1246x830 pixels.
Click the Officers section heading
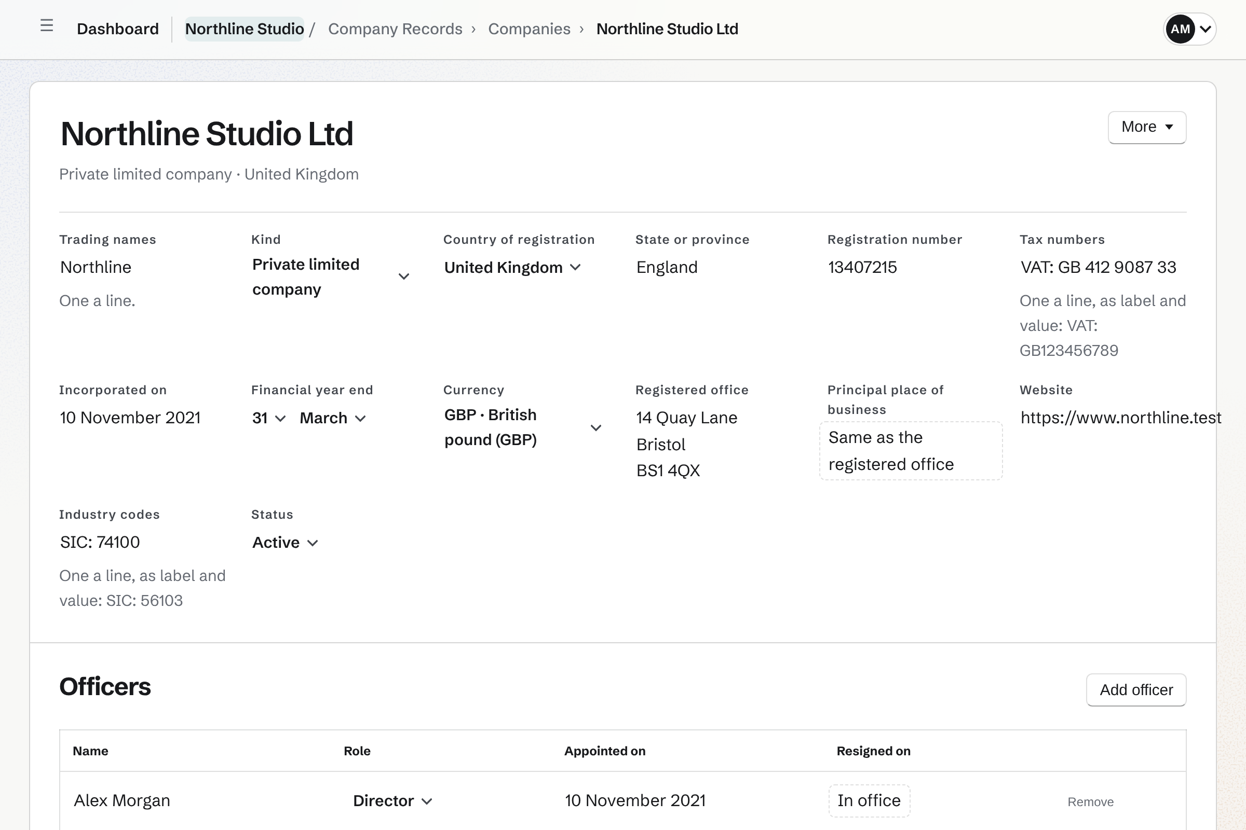105,686
